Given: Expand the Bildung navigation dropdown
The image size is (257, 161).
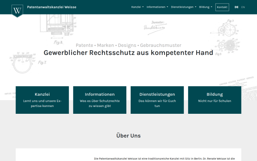Looking at the screenshot, I should click(206, 7).
